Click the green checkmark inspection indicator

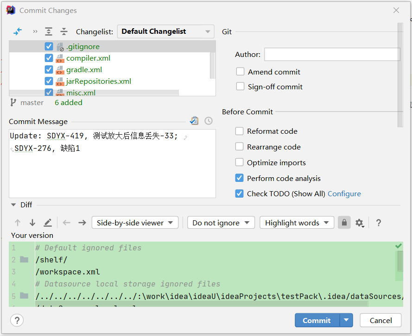coord(399,246)
